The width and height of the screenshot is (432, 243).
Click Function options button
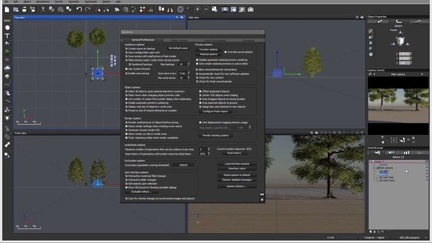pyautogui.click(x=209, y=49)
